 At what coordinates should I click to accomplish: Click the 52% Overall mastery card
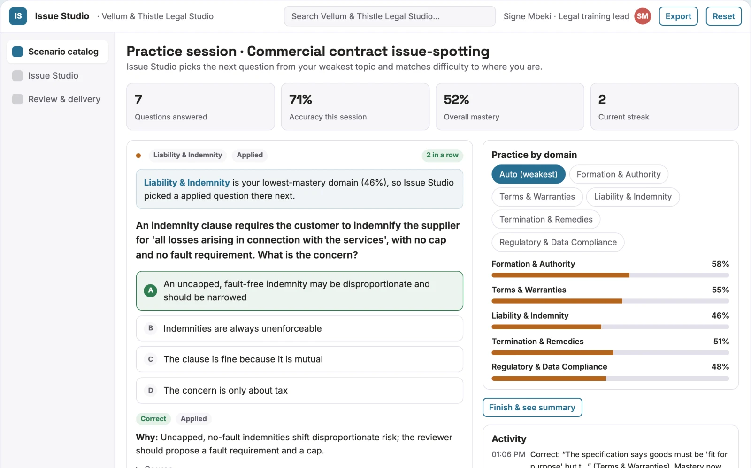pos(510,107)
